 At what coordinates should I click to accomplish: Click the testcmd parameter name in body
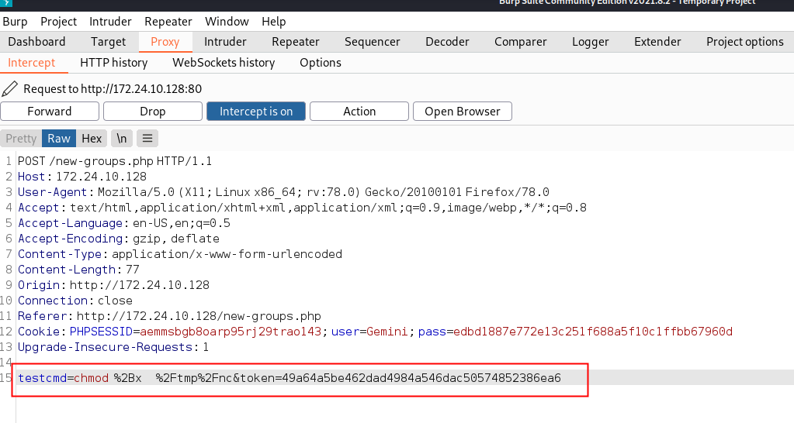tap(42, 378)
